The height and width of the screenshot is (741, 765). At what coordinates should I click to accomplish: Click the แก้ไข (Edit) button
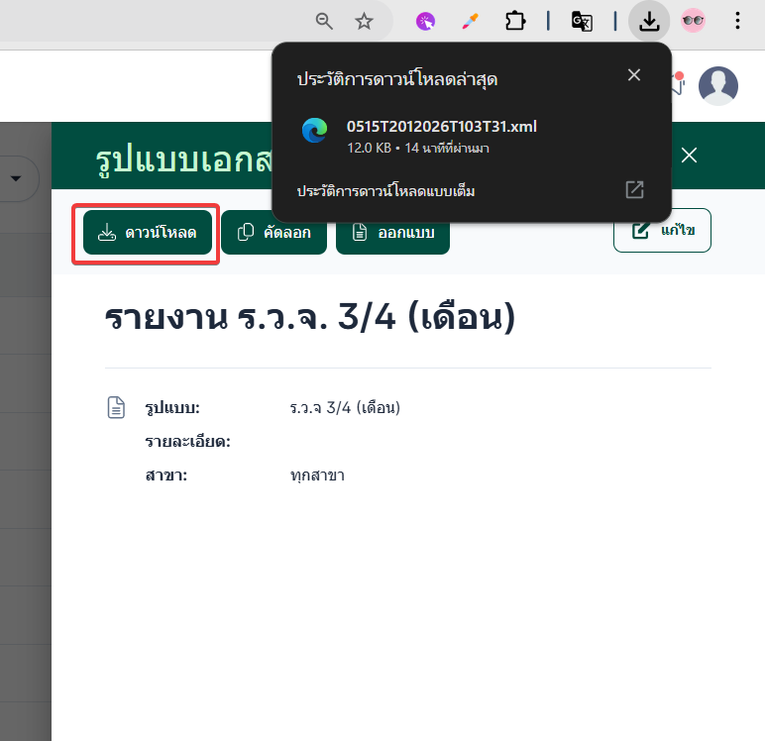662,230
